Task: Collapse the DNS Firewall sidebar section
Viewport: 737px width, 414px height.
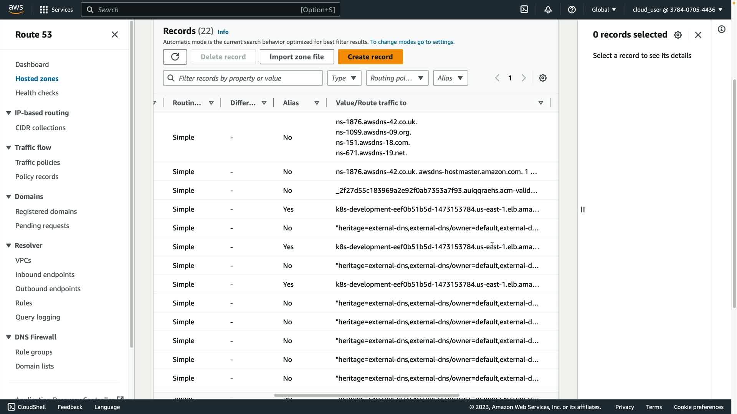Action: click(8, 337)
